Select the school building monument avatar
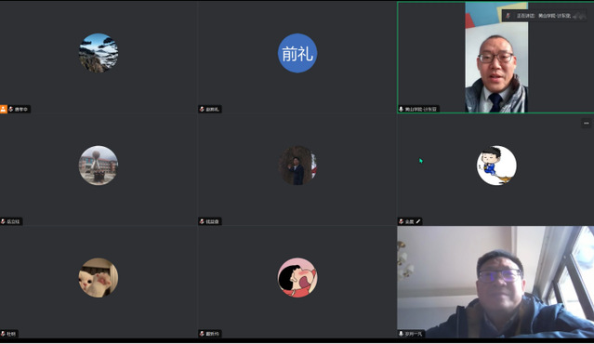Viewport: 594px width, 344px height. 99,165
